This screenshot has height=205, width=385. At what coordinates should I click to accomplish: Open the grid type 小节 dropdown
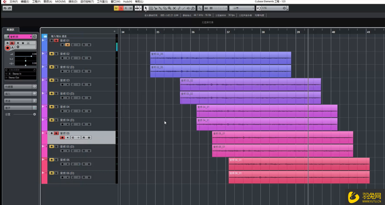coord(242,8)
